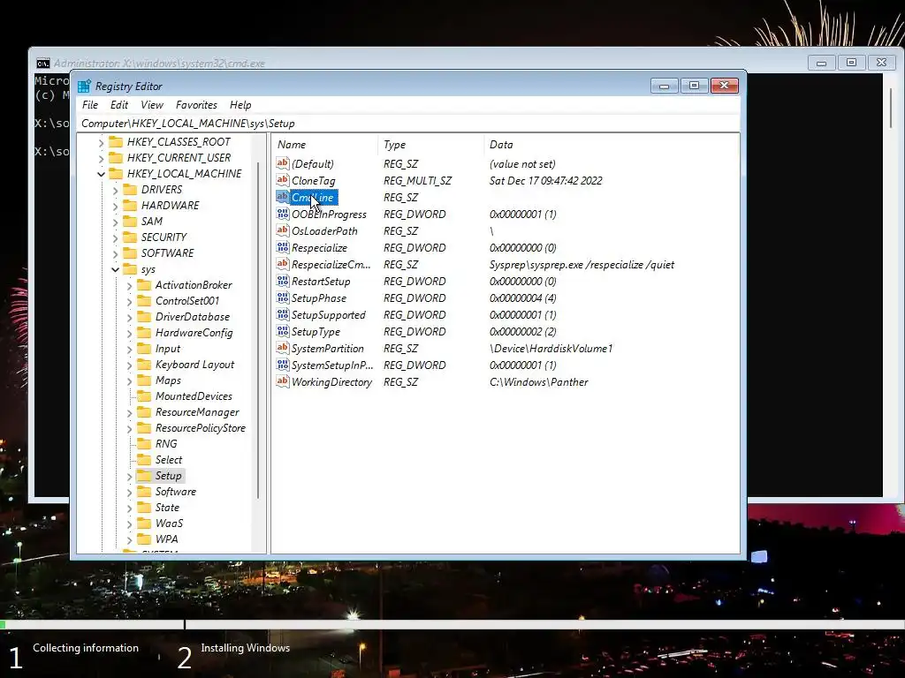Open the File menu
The image size is (905, 678).
(90, 105)
